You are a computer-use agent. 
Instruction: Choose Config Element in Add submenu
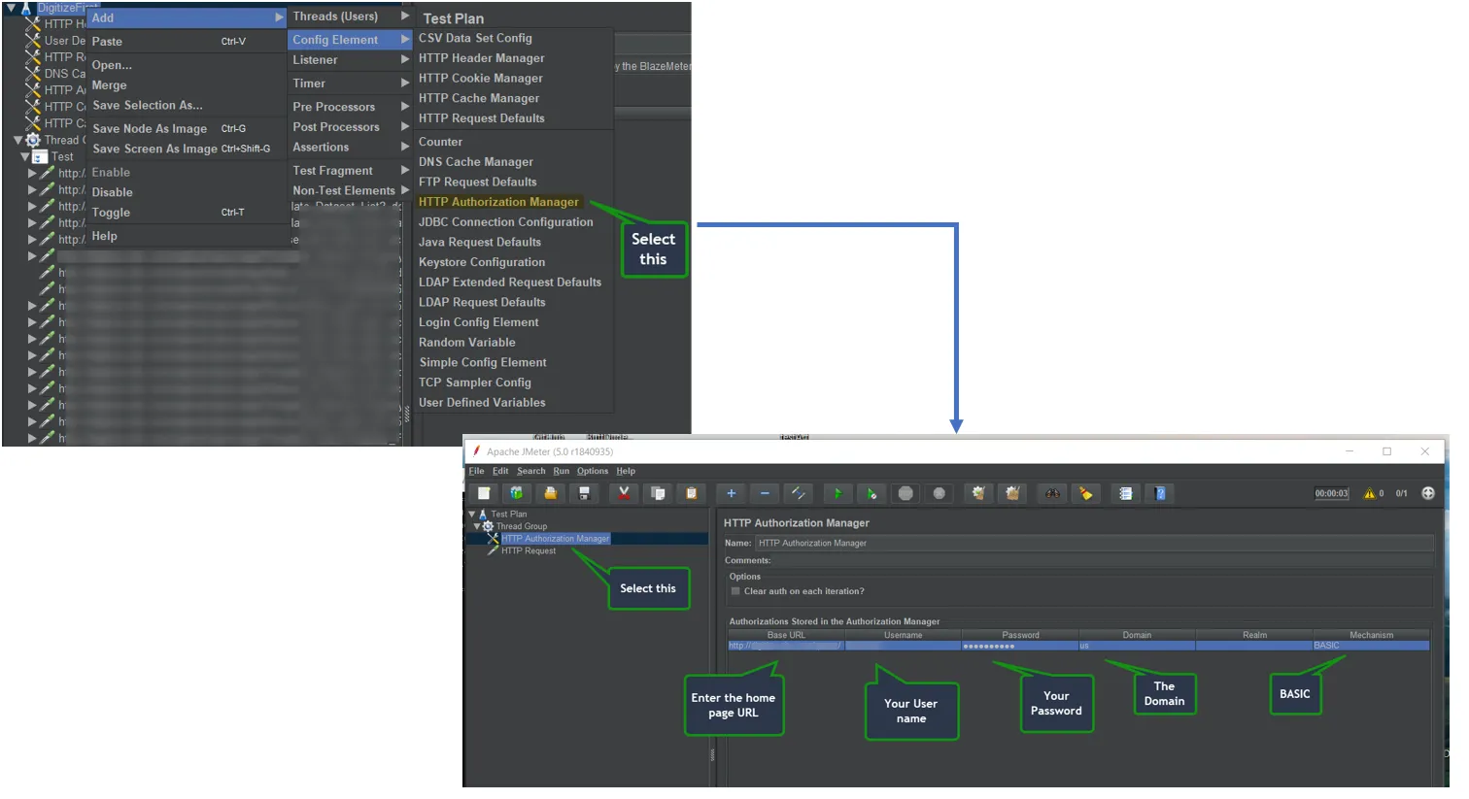[x=350, y=40]
